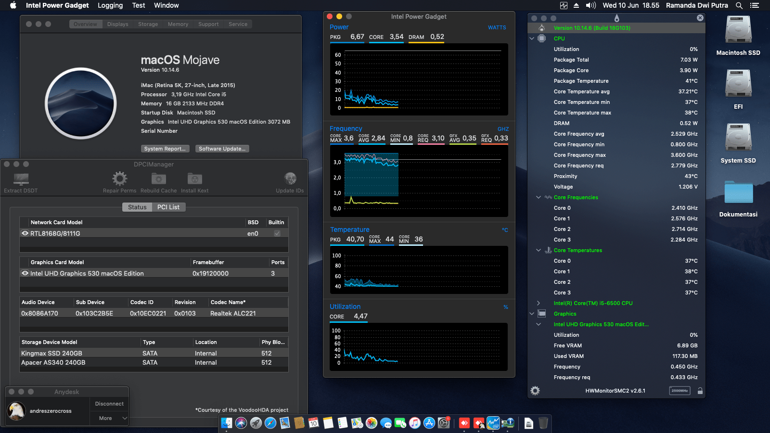Click the eye toggle next to RTL8168G/8111G
The width and height of the screenshot is (770, 433).
pyautogui.click(x=25, y=233)
